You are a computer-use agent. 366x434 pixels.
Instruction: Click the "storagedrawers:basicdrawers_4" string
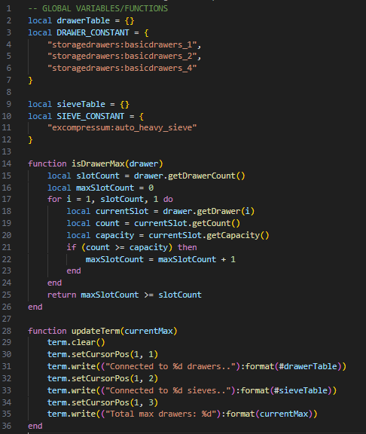pyautogui.click(x=122, y=68)
